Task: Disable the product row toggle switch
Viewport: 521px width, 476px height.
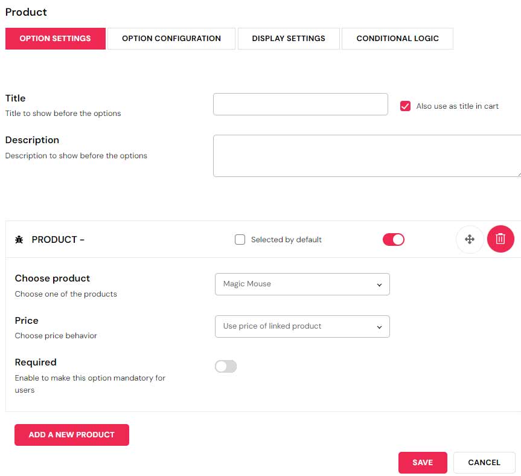Action: [394, 240]
